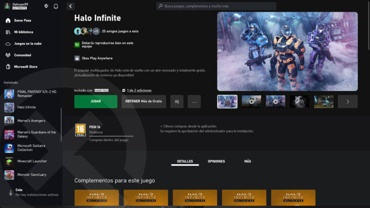Open the Microsoft Store bag icon
This screenshot has height=208, width=370.
pos(8,67)
